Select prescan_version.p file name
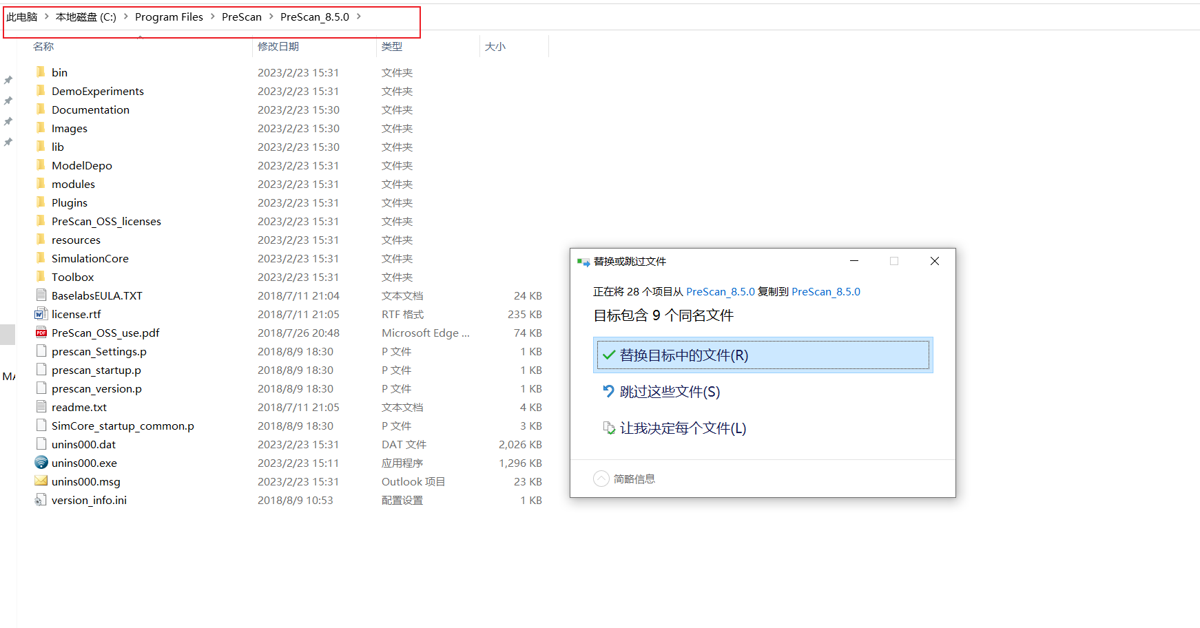This screenshot has height=628, width=1200. (96, 388)
